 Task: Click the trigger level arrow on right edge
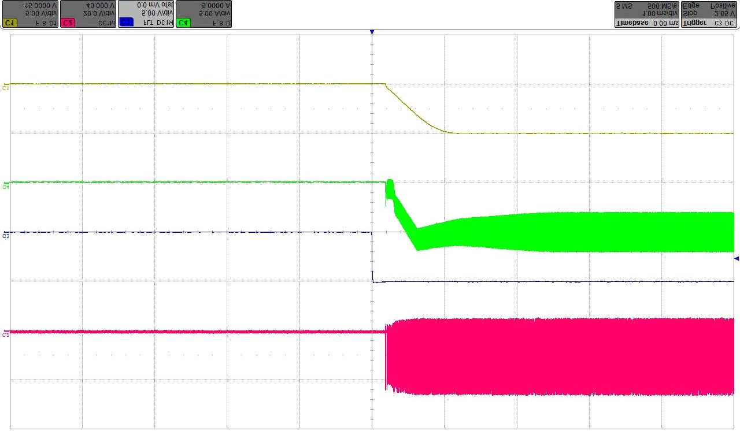click(x=736, y=258)
